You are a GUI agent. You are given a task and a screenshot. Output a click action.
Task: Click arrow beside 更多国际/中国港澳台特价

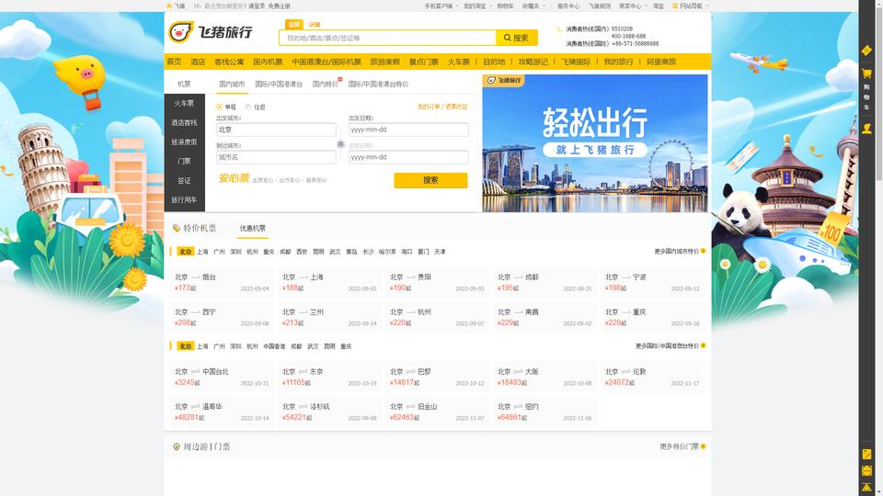(x=703, y=345)
